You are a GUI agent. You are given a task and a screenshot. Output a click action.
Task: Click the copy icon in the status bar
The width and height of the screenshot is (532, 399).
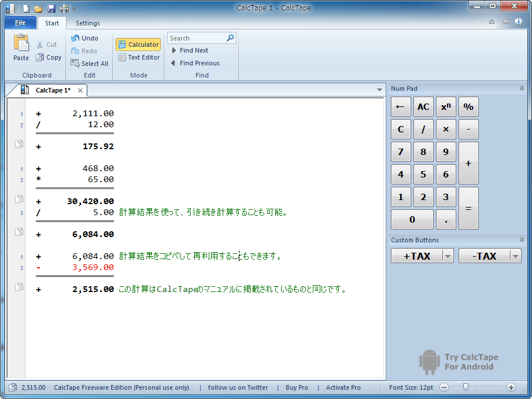pyautogui.click(x=13, y=387)
